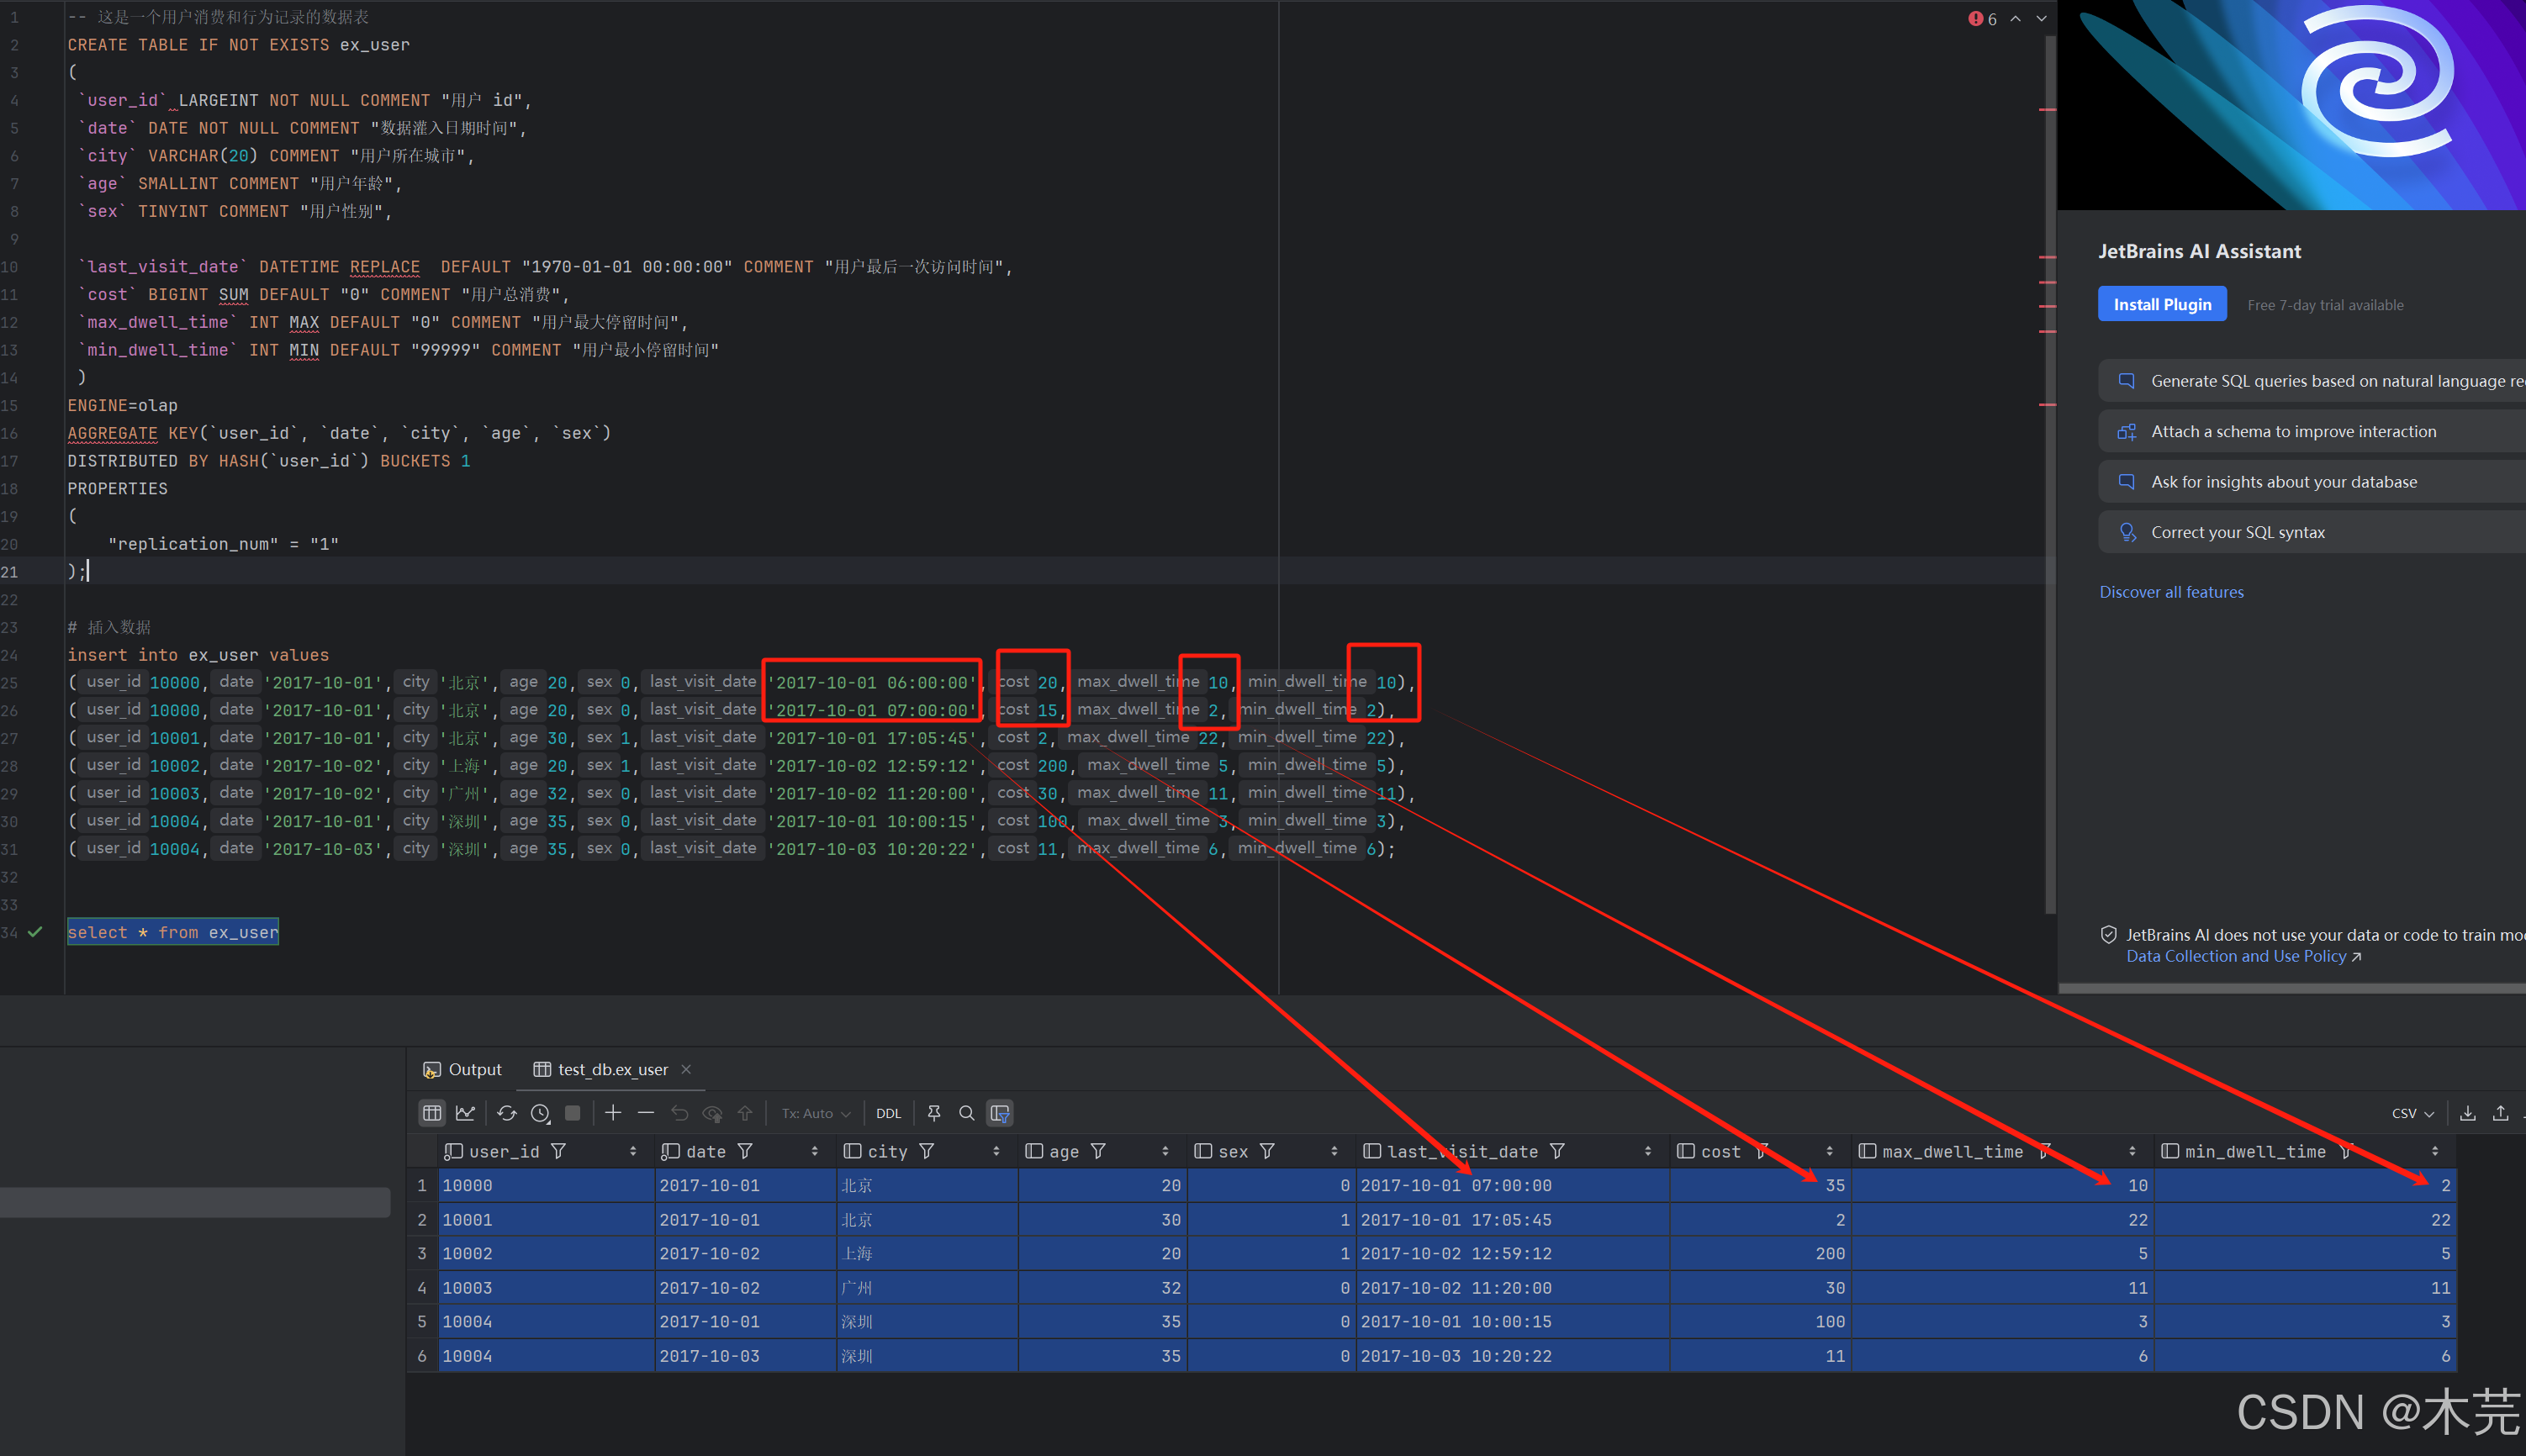2526x1456 pixels.
Task: Switch to table grid view
Action: (x=432, y=1113)
